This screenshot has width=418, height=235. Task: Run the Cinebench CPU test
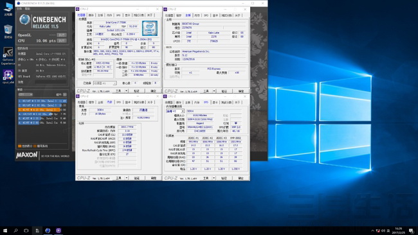pos(62,40)
